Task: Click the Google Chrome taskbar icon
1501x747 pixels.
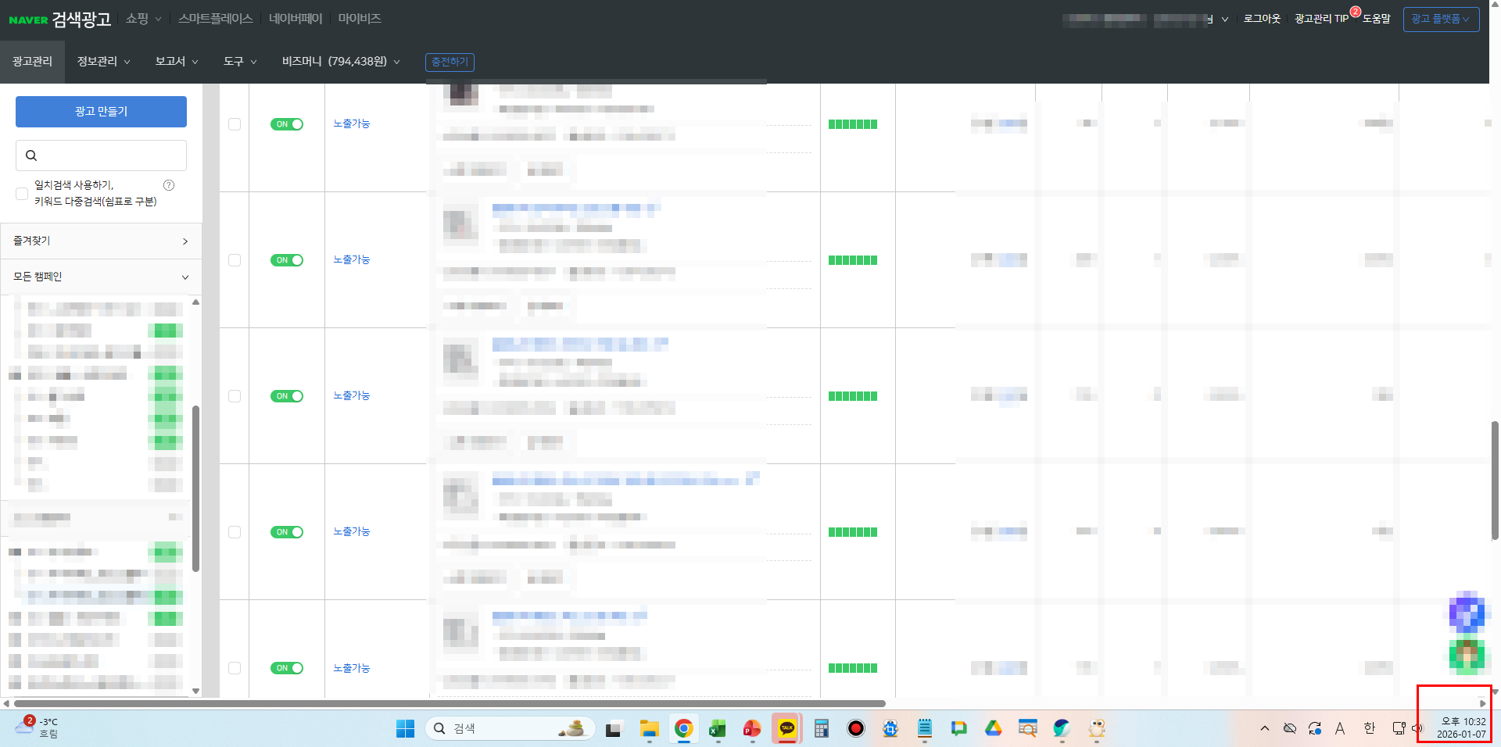Action: point(683,728)
